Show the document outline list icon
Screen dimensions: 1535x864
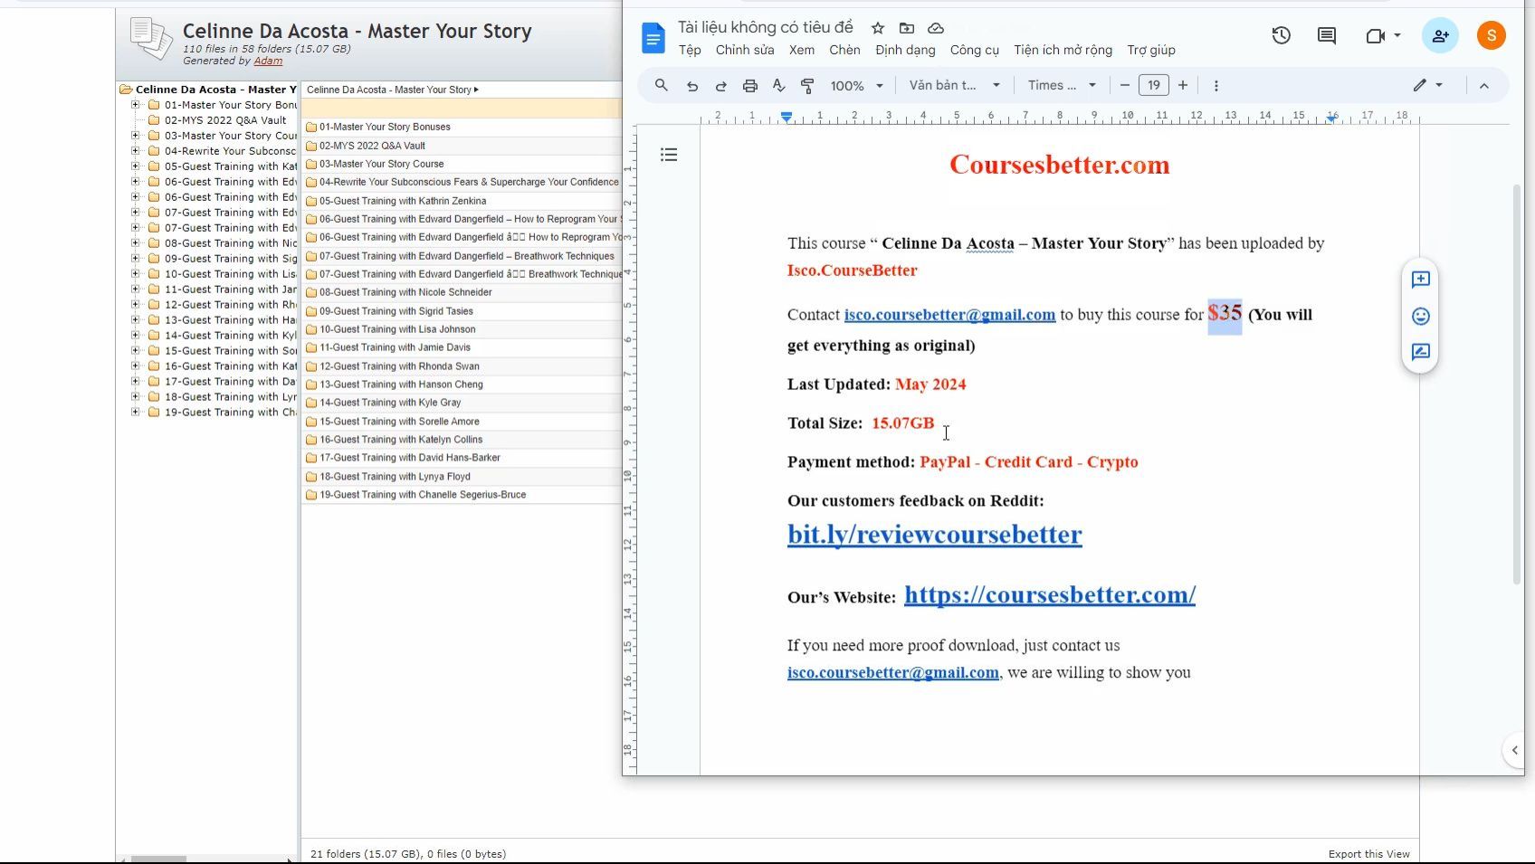[669, 155]
